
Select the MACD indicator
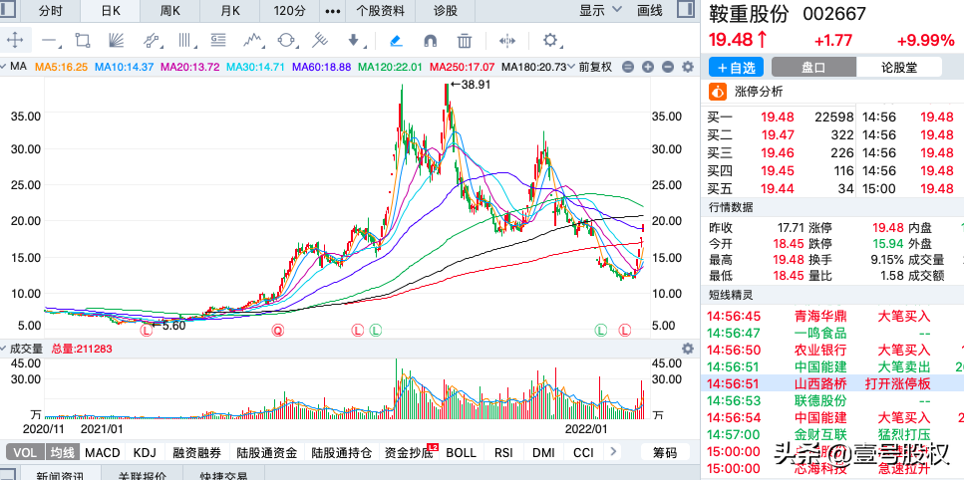[103, 453]
